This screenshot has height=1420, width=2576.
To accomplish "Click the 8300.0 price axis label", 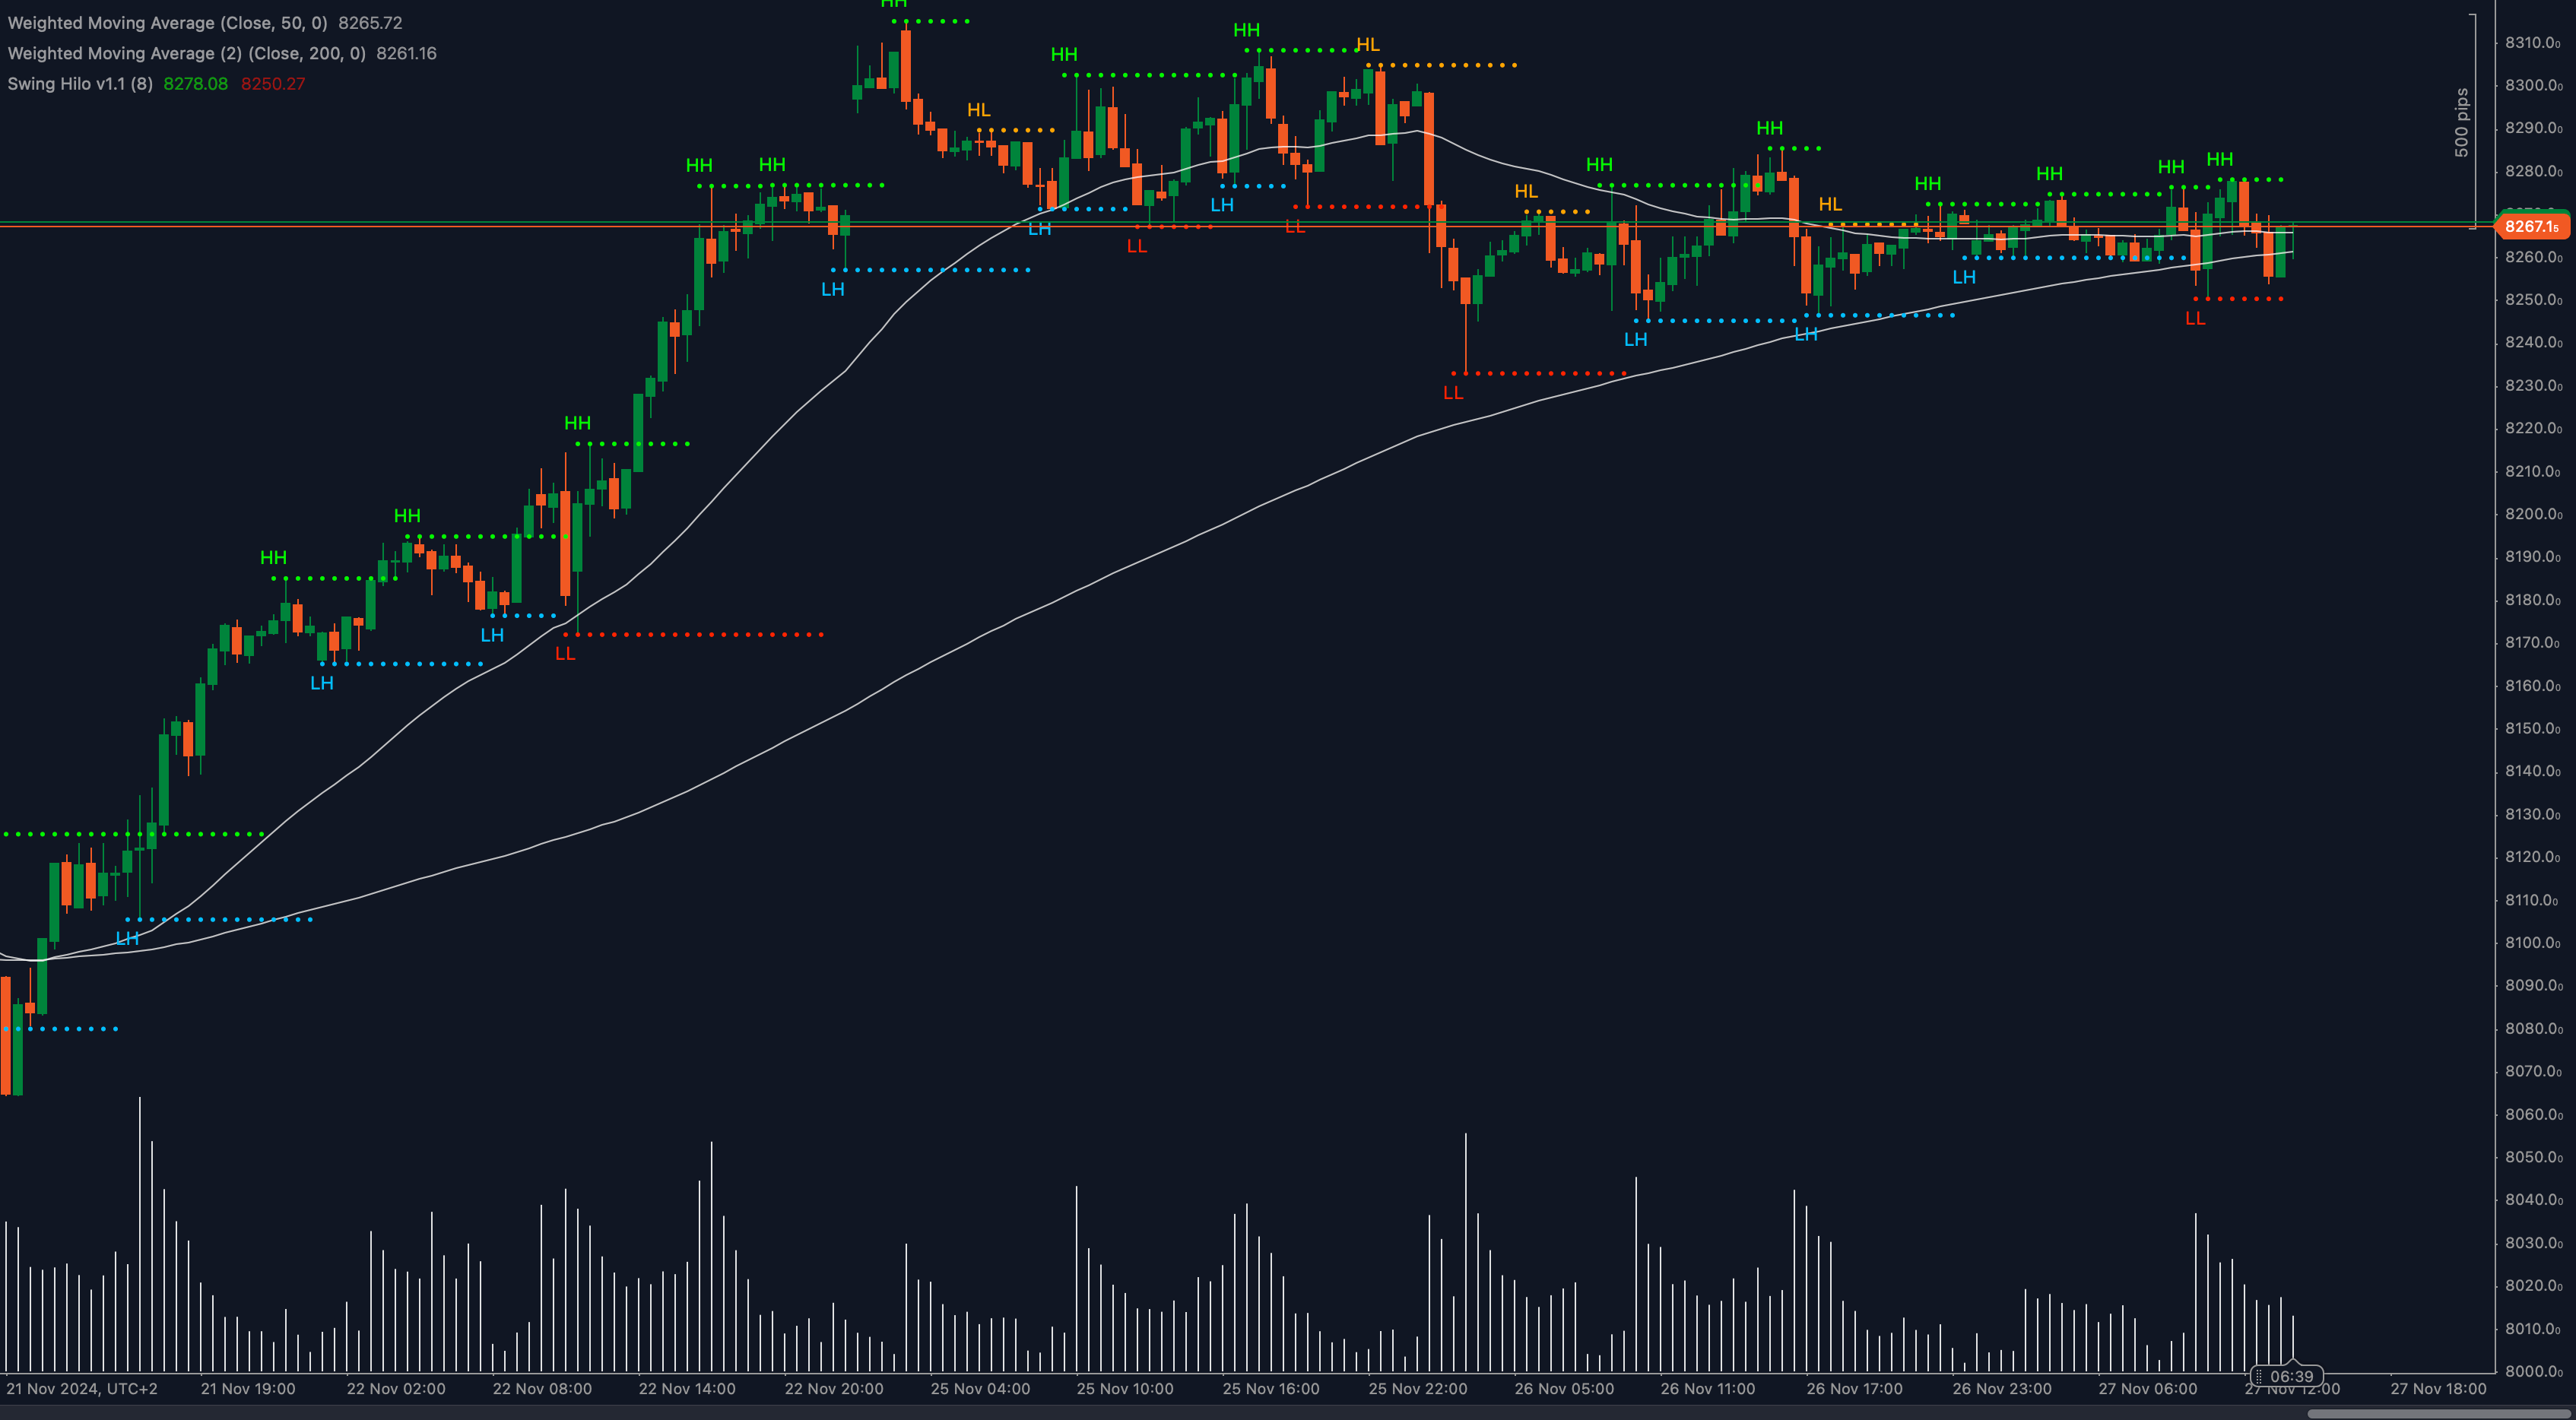I will [2533, 85].
